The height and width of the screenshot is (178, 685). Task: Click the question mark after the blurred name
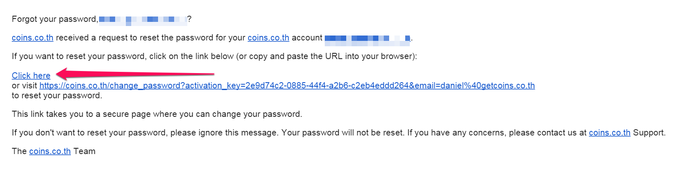pos(189,19)
